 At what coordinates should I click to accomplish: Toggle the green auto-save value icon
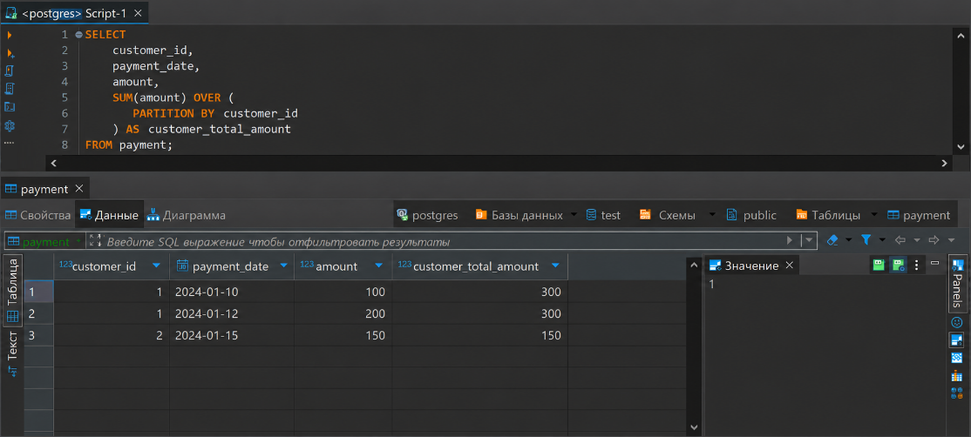(898, 266)
